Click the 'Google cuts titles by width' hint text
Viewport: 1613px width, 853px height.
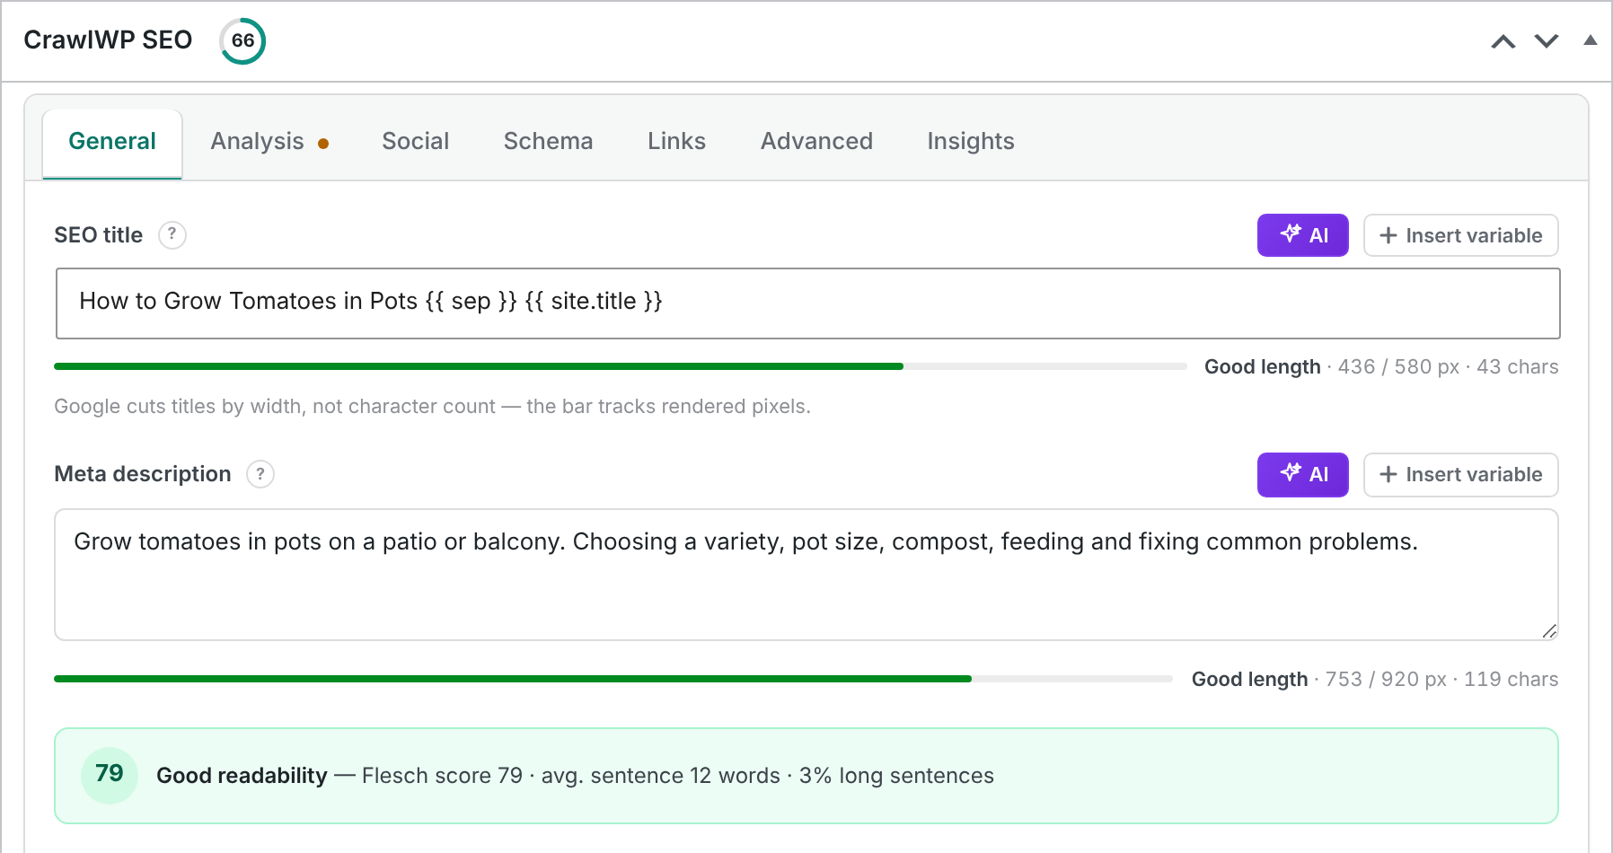tap(432, 407)
